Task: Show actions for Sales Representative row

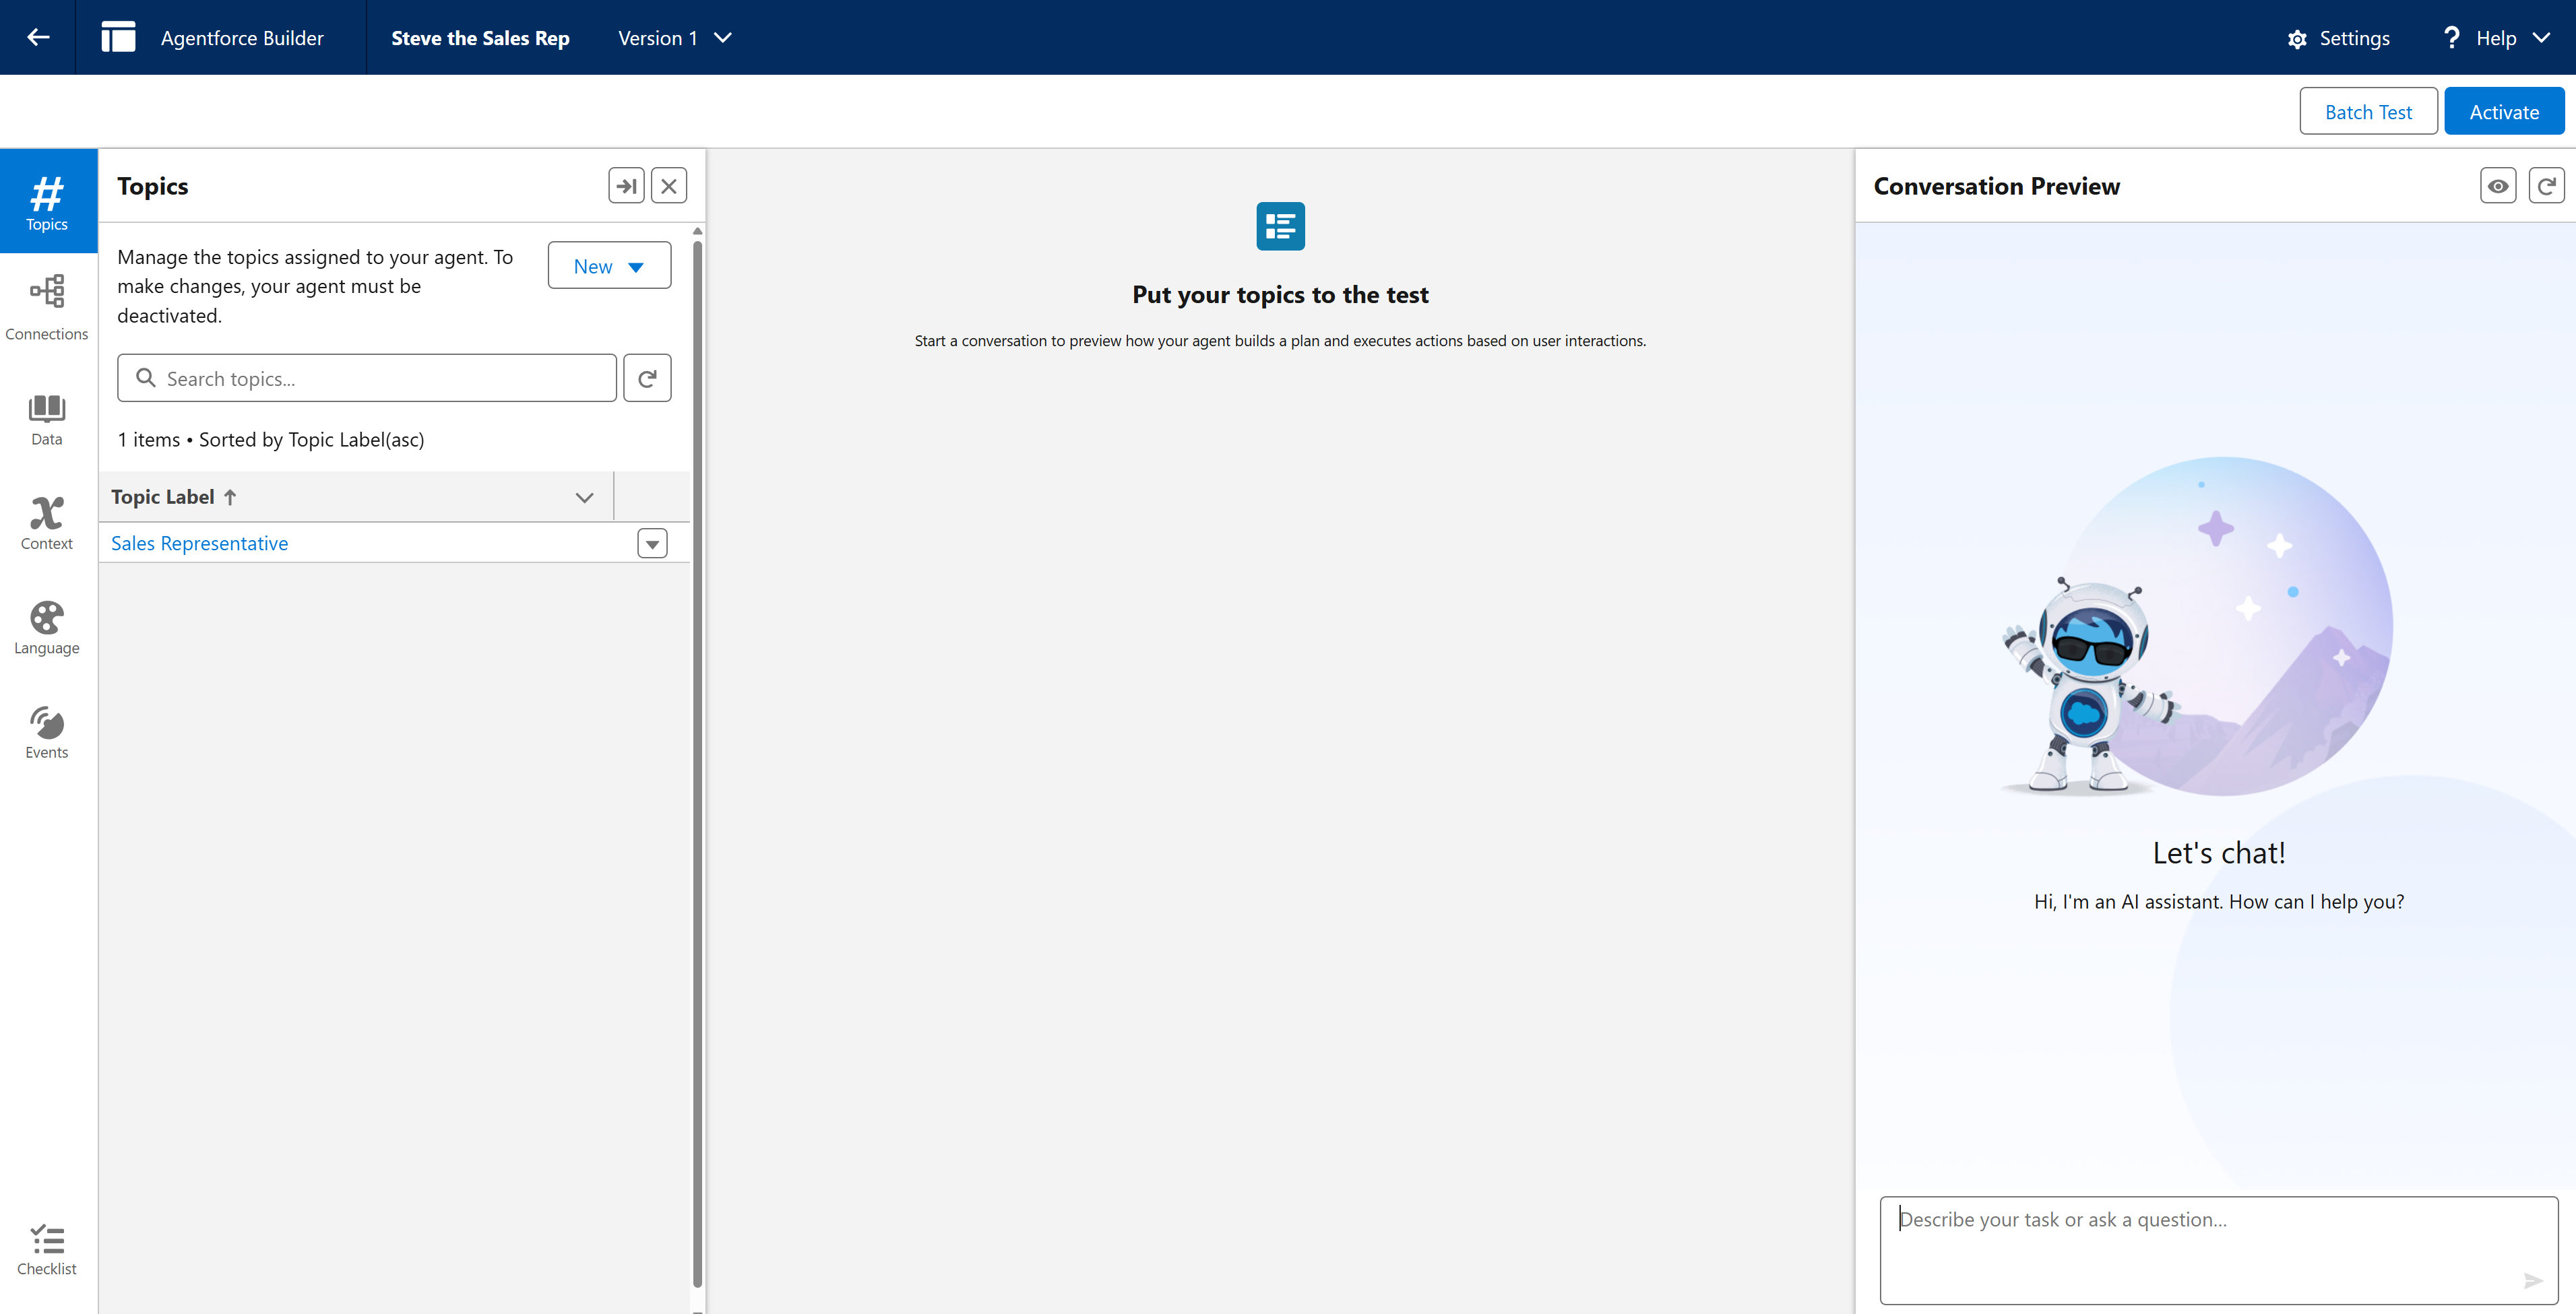Action: coord(653,544)
